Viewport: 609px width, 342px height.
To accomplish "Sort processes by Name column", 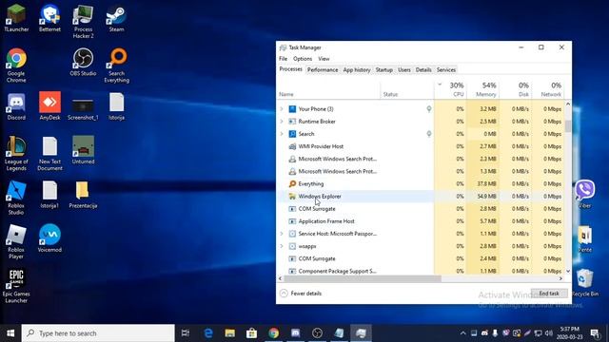I will (328, 89).
